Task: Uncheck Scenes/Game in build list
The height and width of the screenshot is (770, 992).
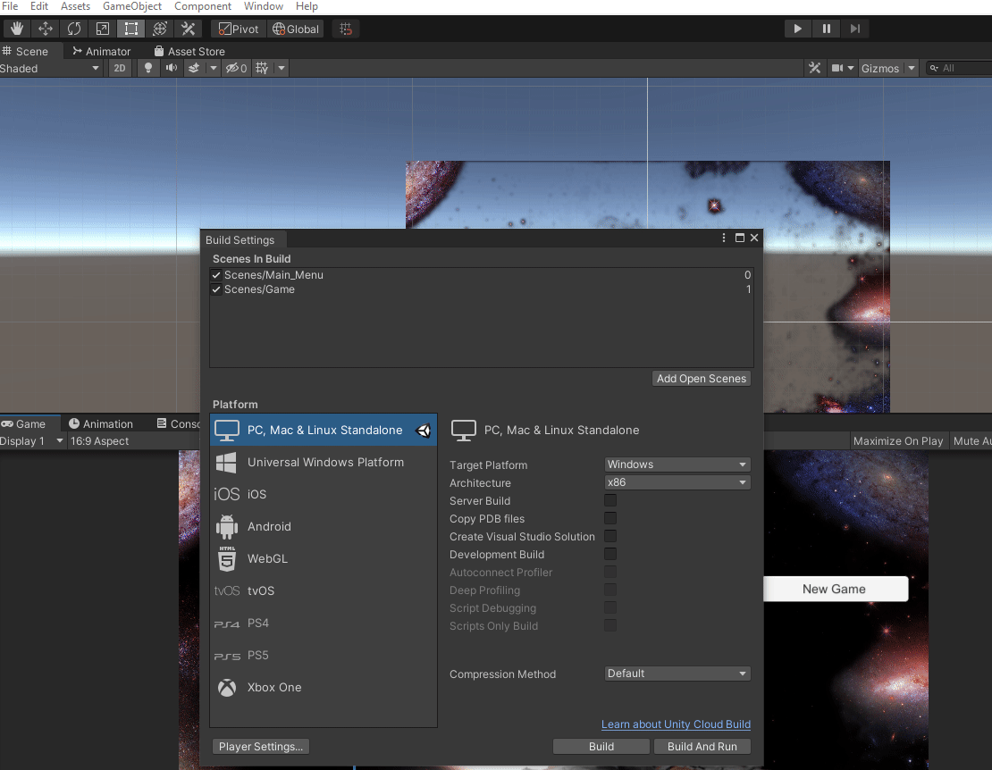Action: (x=216, y=289)
